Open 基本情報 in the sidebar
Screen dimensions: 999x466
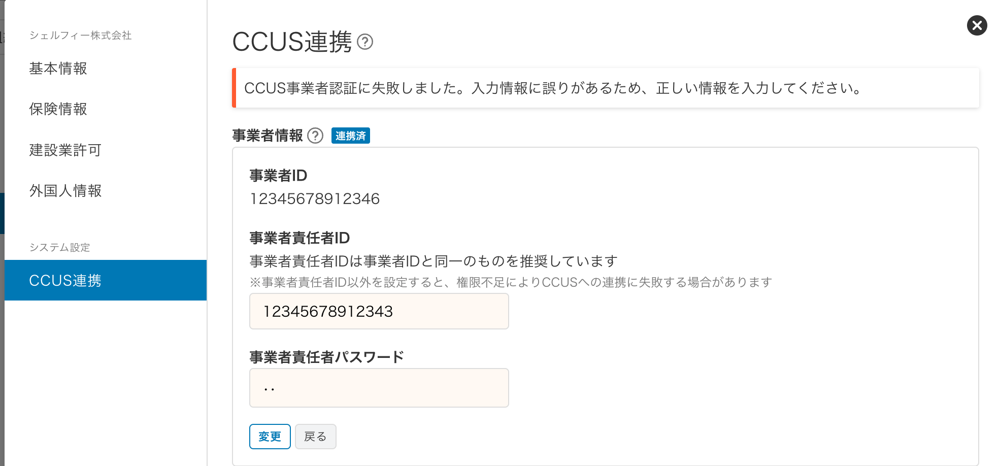(x=58, y=69)
